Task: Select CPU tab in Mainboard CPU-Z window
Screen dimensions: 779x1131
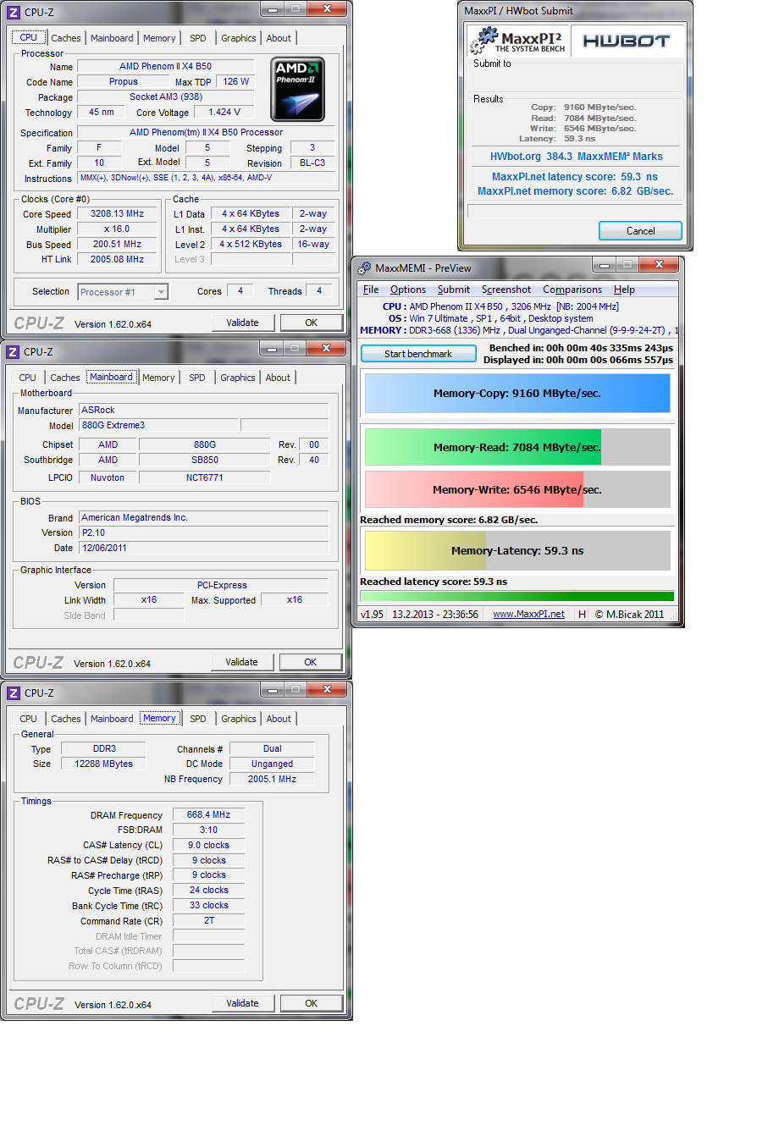Action: tap(28, 378)
